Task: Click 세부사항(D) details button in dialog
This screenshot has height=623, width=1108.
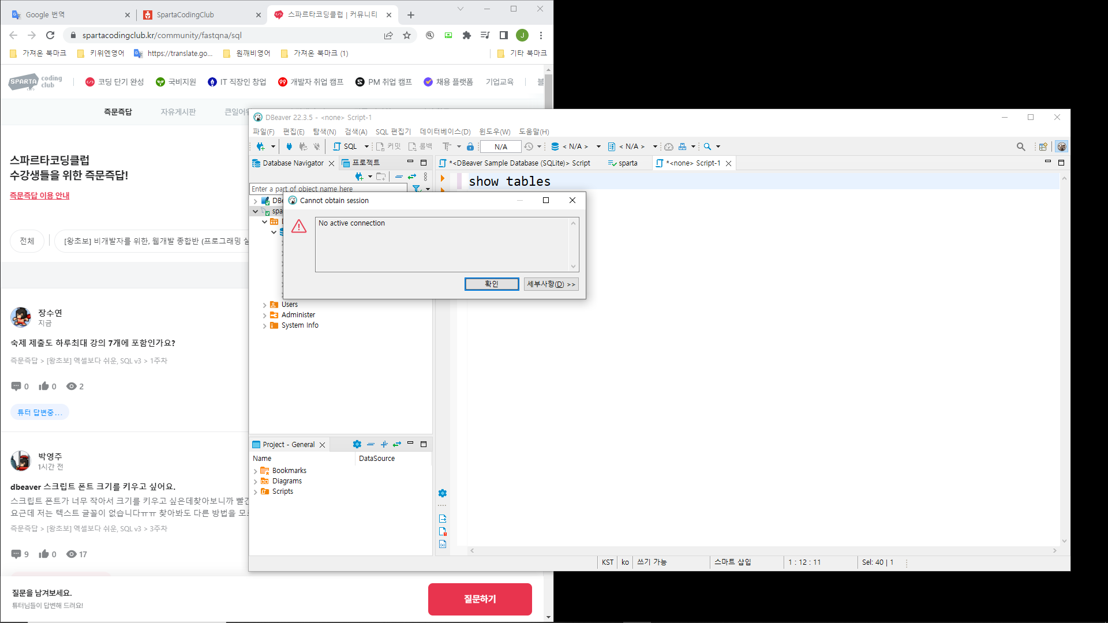Action: (551, 284)
